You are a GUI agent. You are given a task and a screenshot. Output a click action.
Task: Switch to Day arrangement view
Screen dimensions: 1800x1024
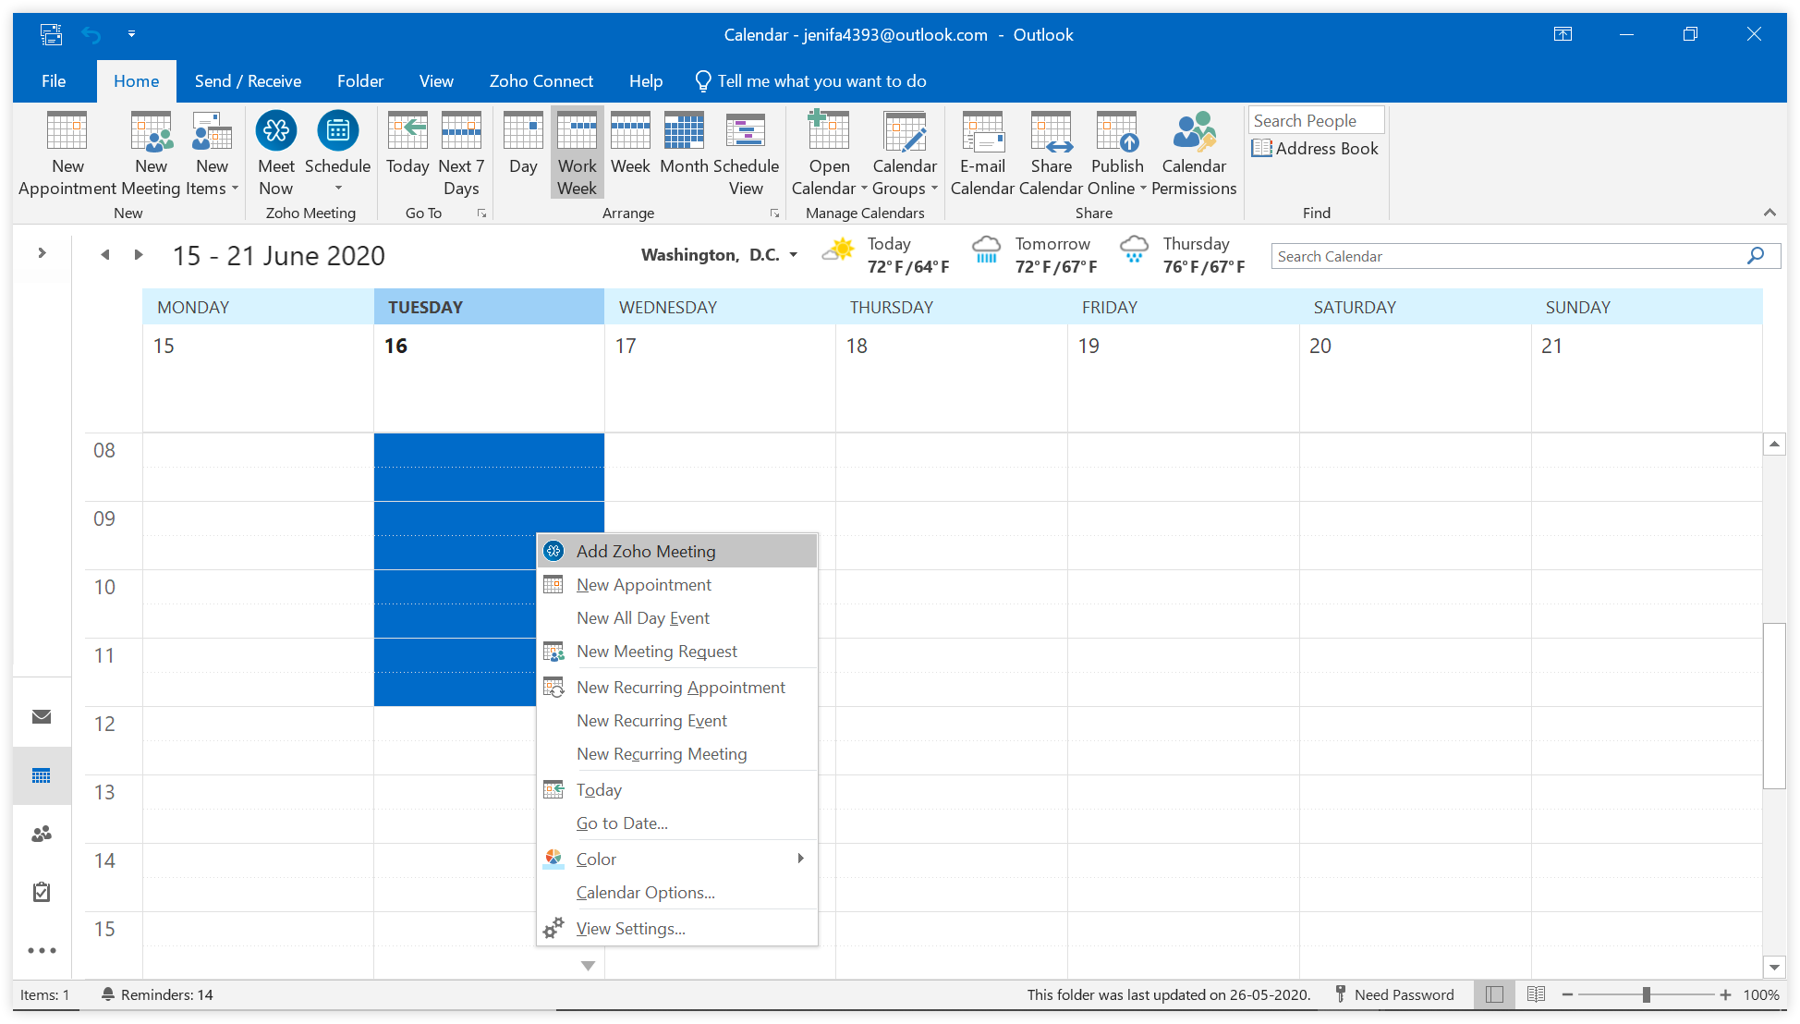[522, 152]
